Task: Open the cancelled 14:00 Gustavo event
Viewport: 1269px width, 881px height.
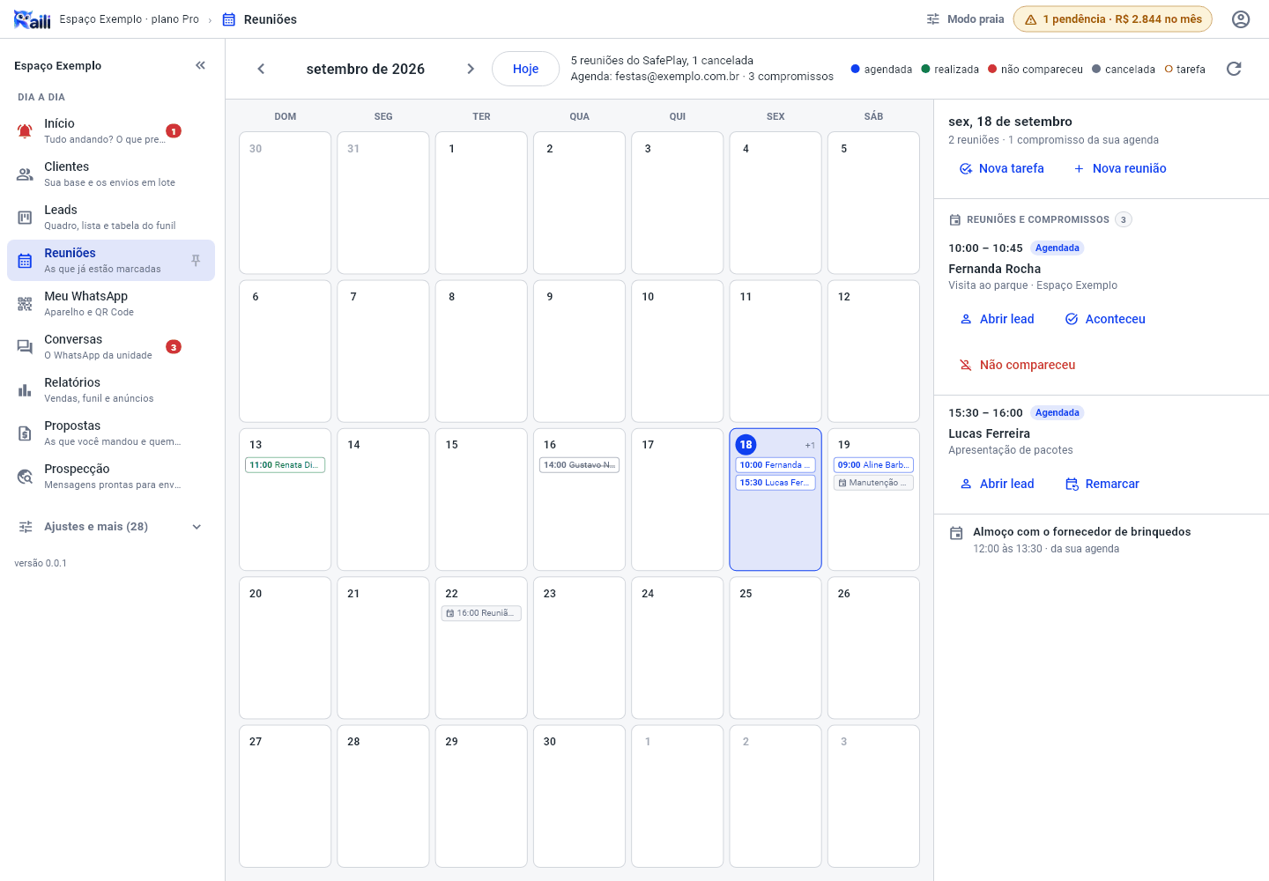Action: [x=579, y=465]
